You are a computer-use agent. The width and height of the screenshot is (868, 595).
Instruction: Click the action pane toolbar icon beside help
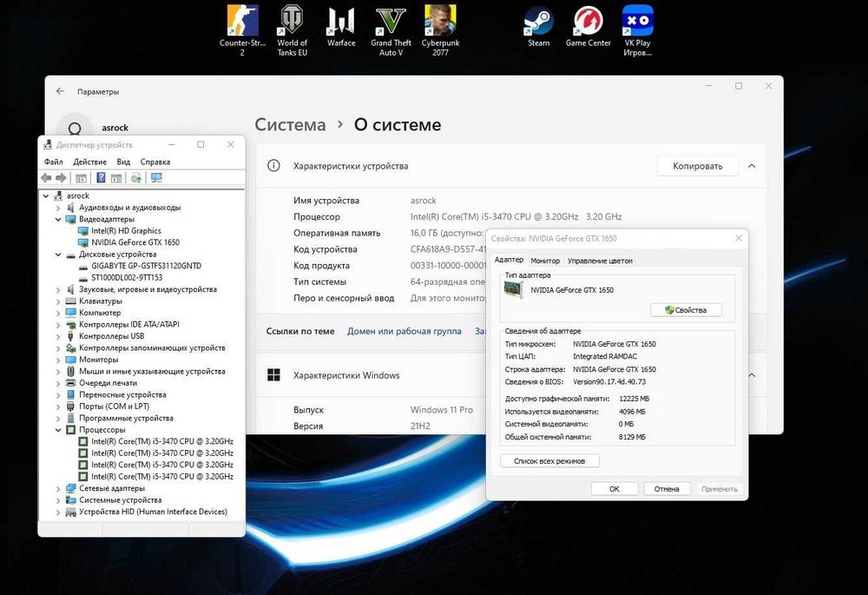(116, 178)
